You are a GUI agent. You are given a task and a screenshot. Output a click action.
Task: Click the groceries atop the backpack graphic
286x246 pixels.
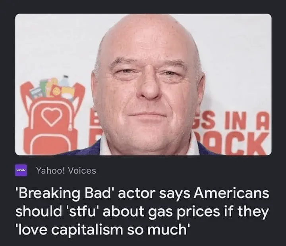click(x=53, y=87)
